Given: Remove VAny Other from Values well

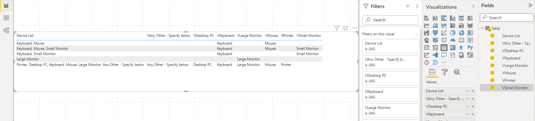Looking at the screenshot, I should click(473, 99).
